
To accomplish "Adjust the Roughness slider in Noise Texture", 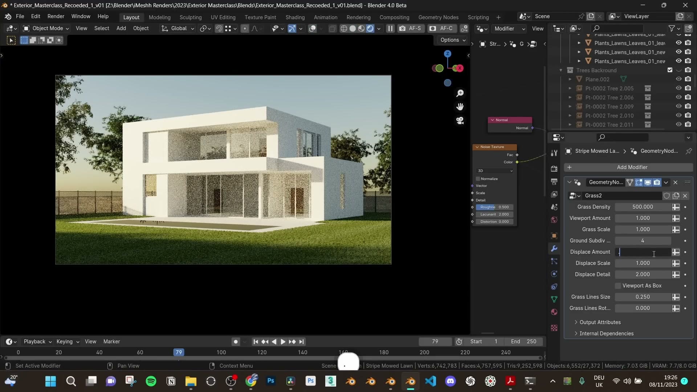I will tap(494, 207).
